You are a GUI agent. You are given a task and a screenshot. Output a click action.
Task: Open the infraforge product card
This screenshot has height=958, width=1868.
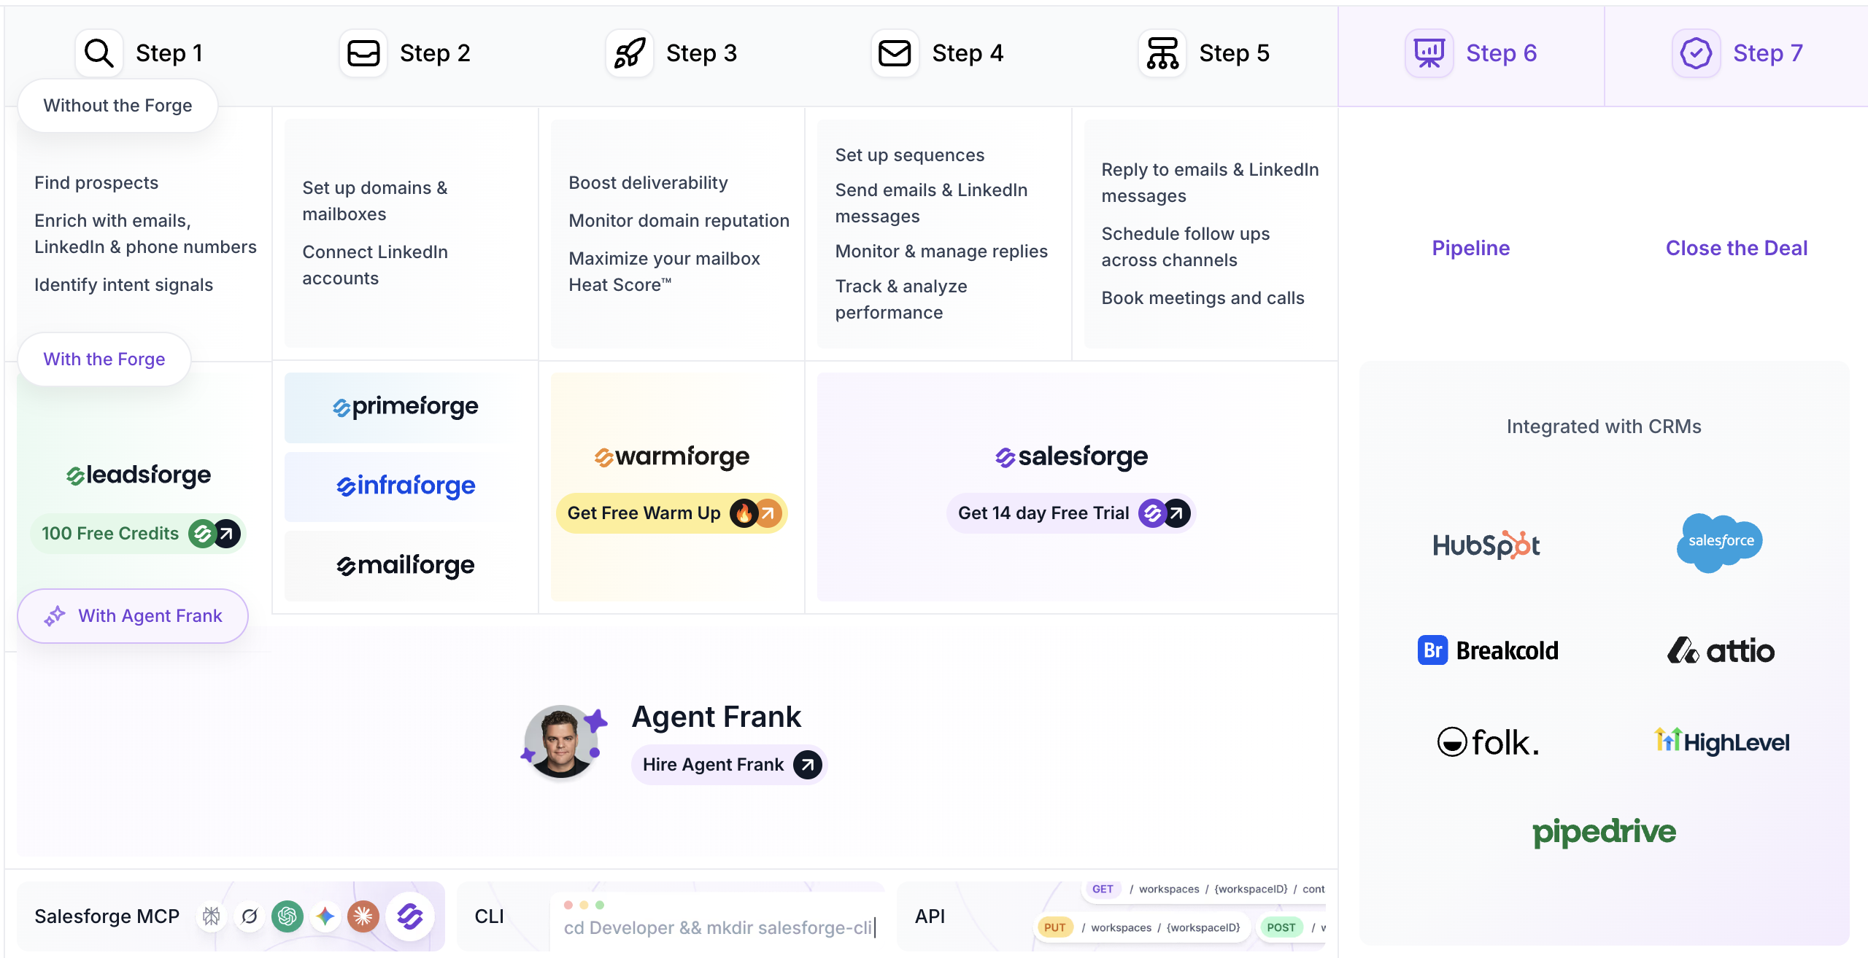tap(406, 486)
